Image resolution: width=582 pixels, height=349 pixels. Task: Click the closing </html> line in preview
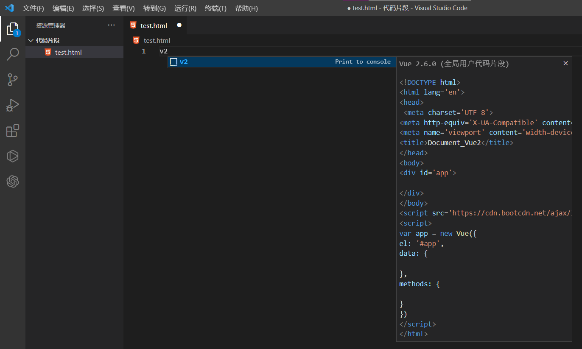click(413, 334)
